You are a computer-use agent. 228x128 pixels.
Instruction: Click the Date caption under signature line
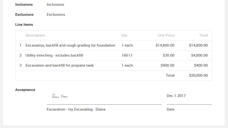click(171, 109)
